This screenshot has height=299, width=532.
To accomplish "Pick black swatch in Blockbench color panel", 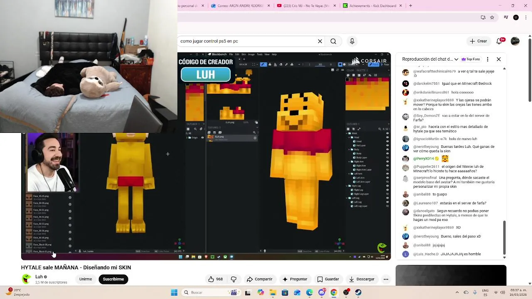I will coord(347,79).
